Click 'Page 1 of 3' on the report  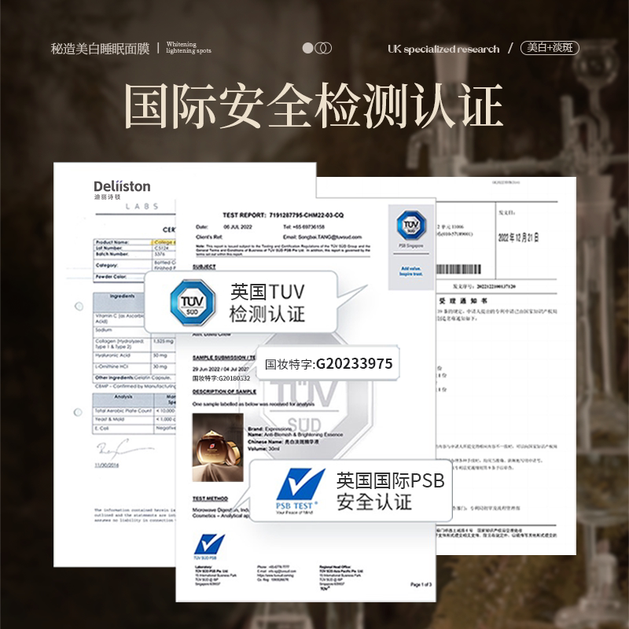pos(421,584)
